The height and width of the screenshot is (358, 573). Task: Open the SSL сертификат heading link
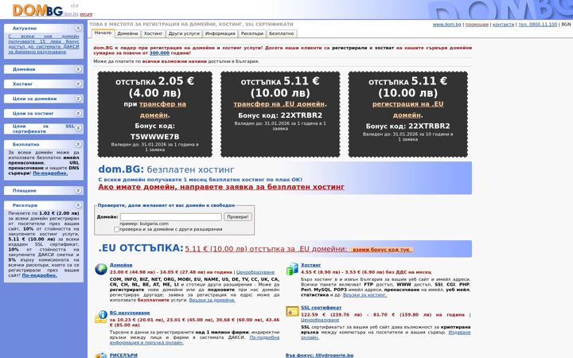tap(322, 308)
